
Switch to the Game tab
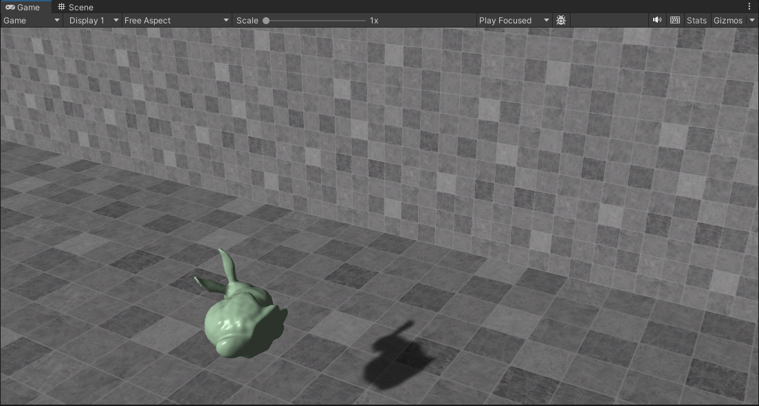tap(25, 7)
